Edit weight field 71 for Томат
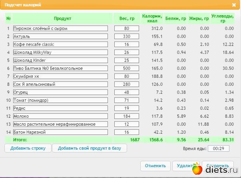 pos(127,100)
